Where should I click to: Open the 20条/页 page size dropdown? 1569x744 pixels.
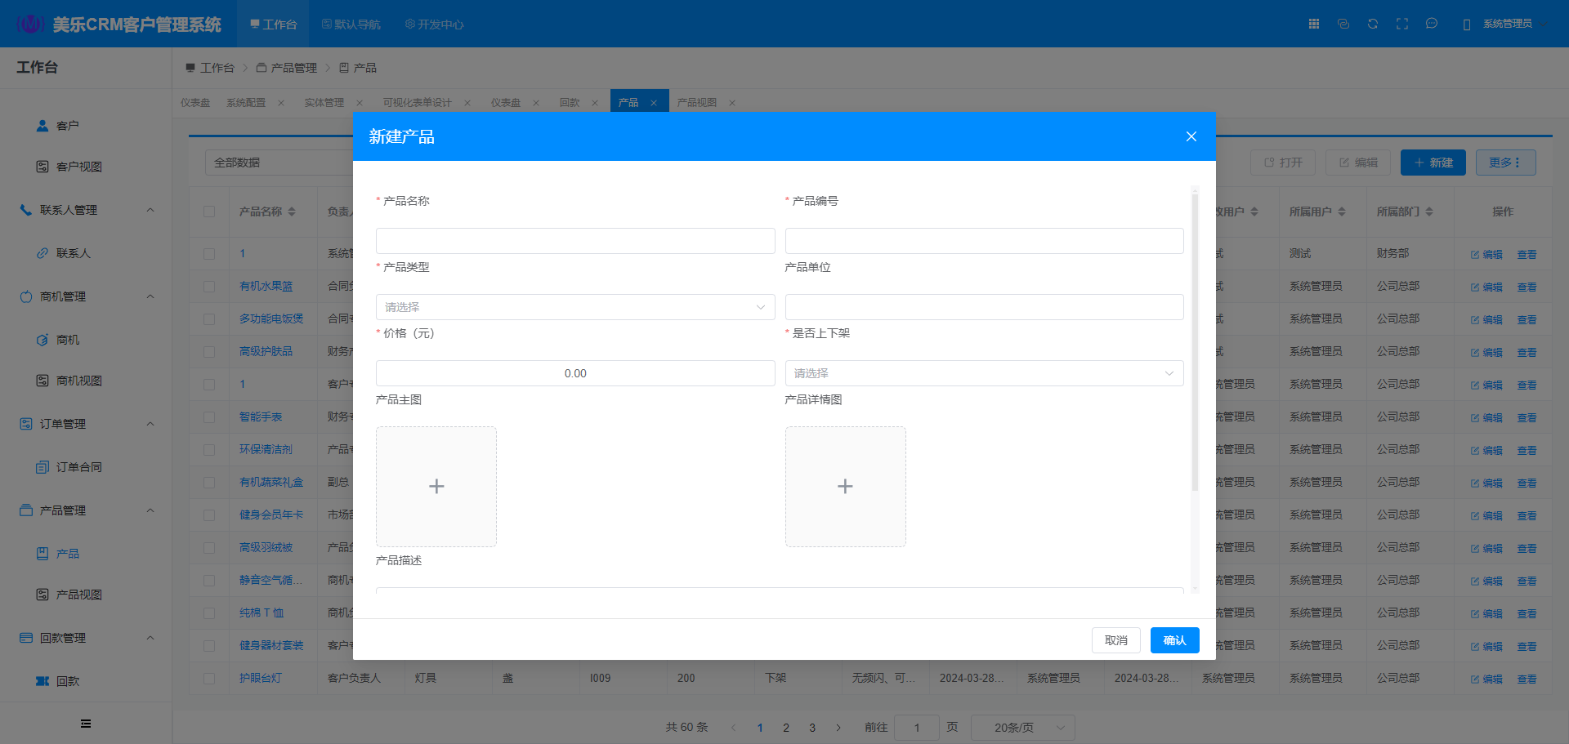click(1023, 728)
